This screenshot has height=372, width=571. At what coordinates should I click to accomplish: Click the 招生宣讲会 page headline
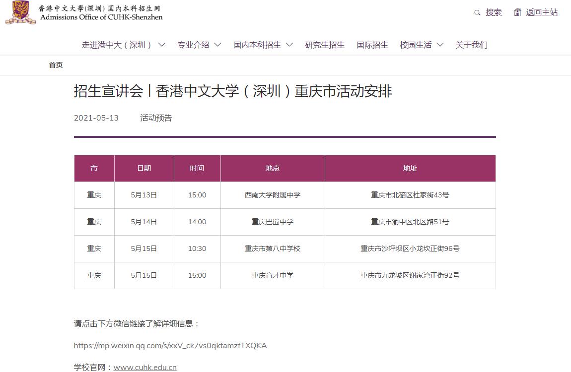click(x=233, y=91)
